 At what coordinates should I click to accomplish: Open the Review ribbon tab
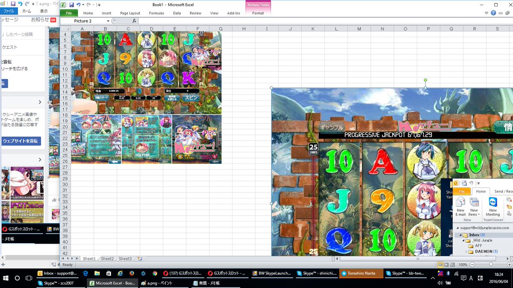pyautogui.click(x=195, y=13)
